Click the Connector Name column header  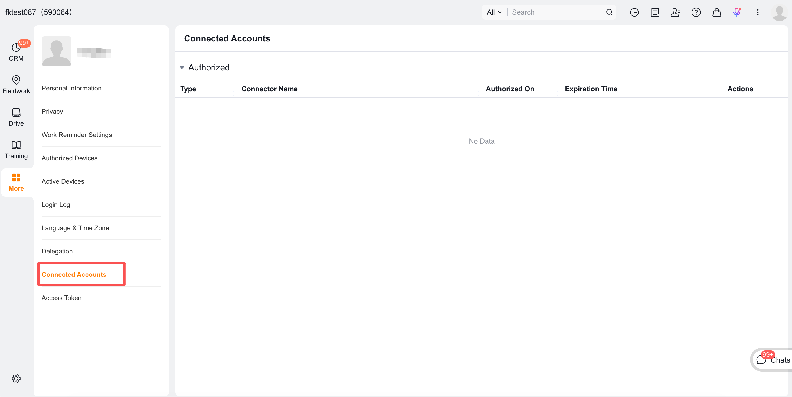point(269,89)
